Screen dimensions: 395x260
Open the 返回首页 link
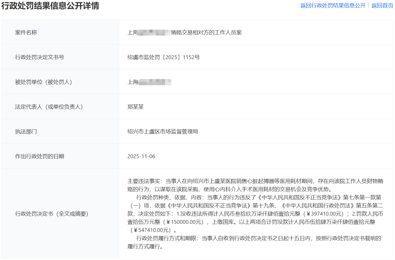[382, 5]
